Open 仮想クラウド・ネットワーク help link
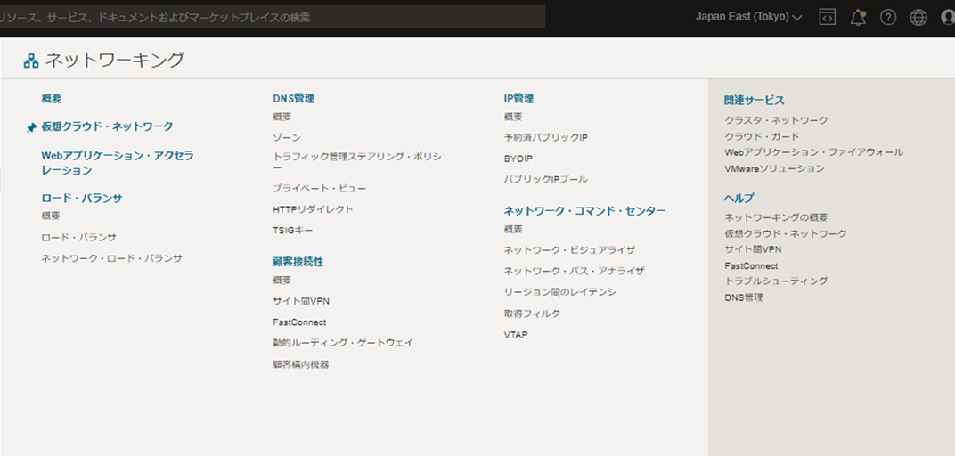Screen dimensions: 955x456 (786, 233)
